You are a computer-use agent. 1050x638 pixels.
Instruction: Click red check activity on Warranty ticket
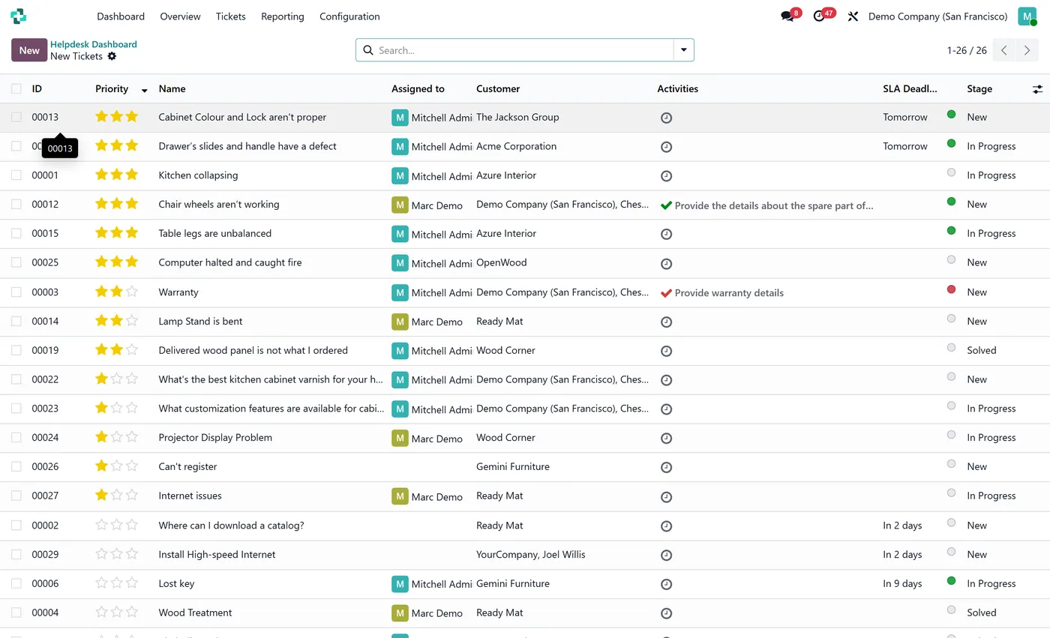(x=666, y=293)
